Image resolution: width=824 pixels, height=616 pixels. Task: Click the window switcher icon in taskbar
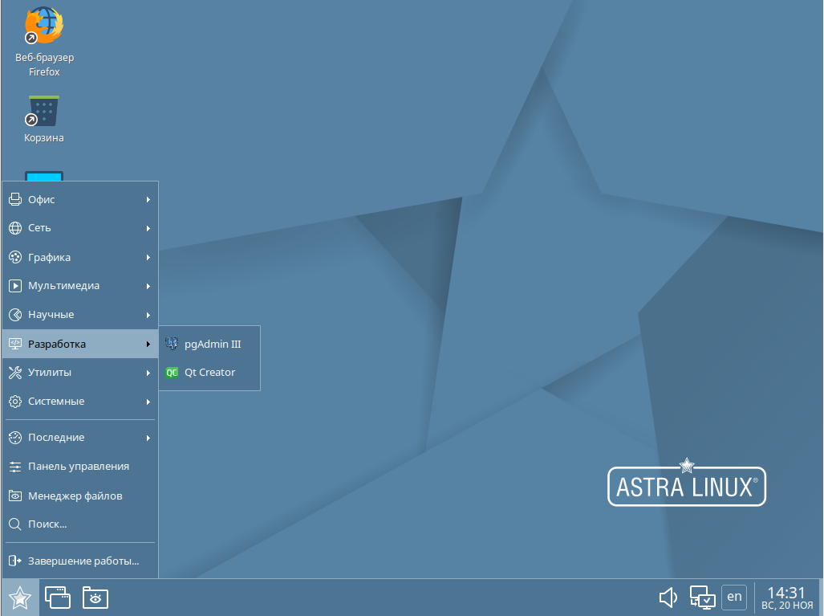58,598
